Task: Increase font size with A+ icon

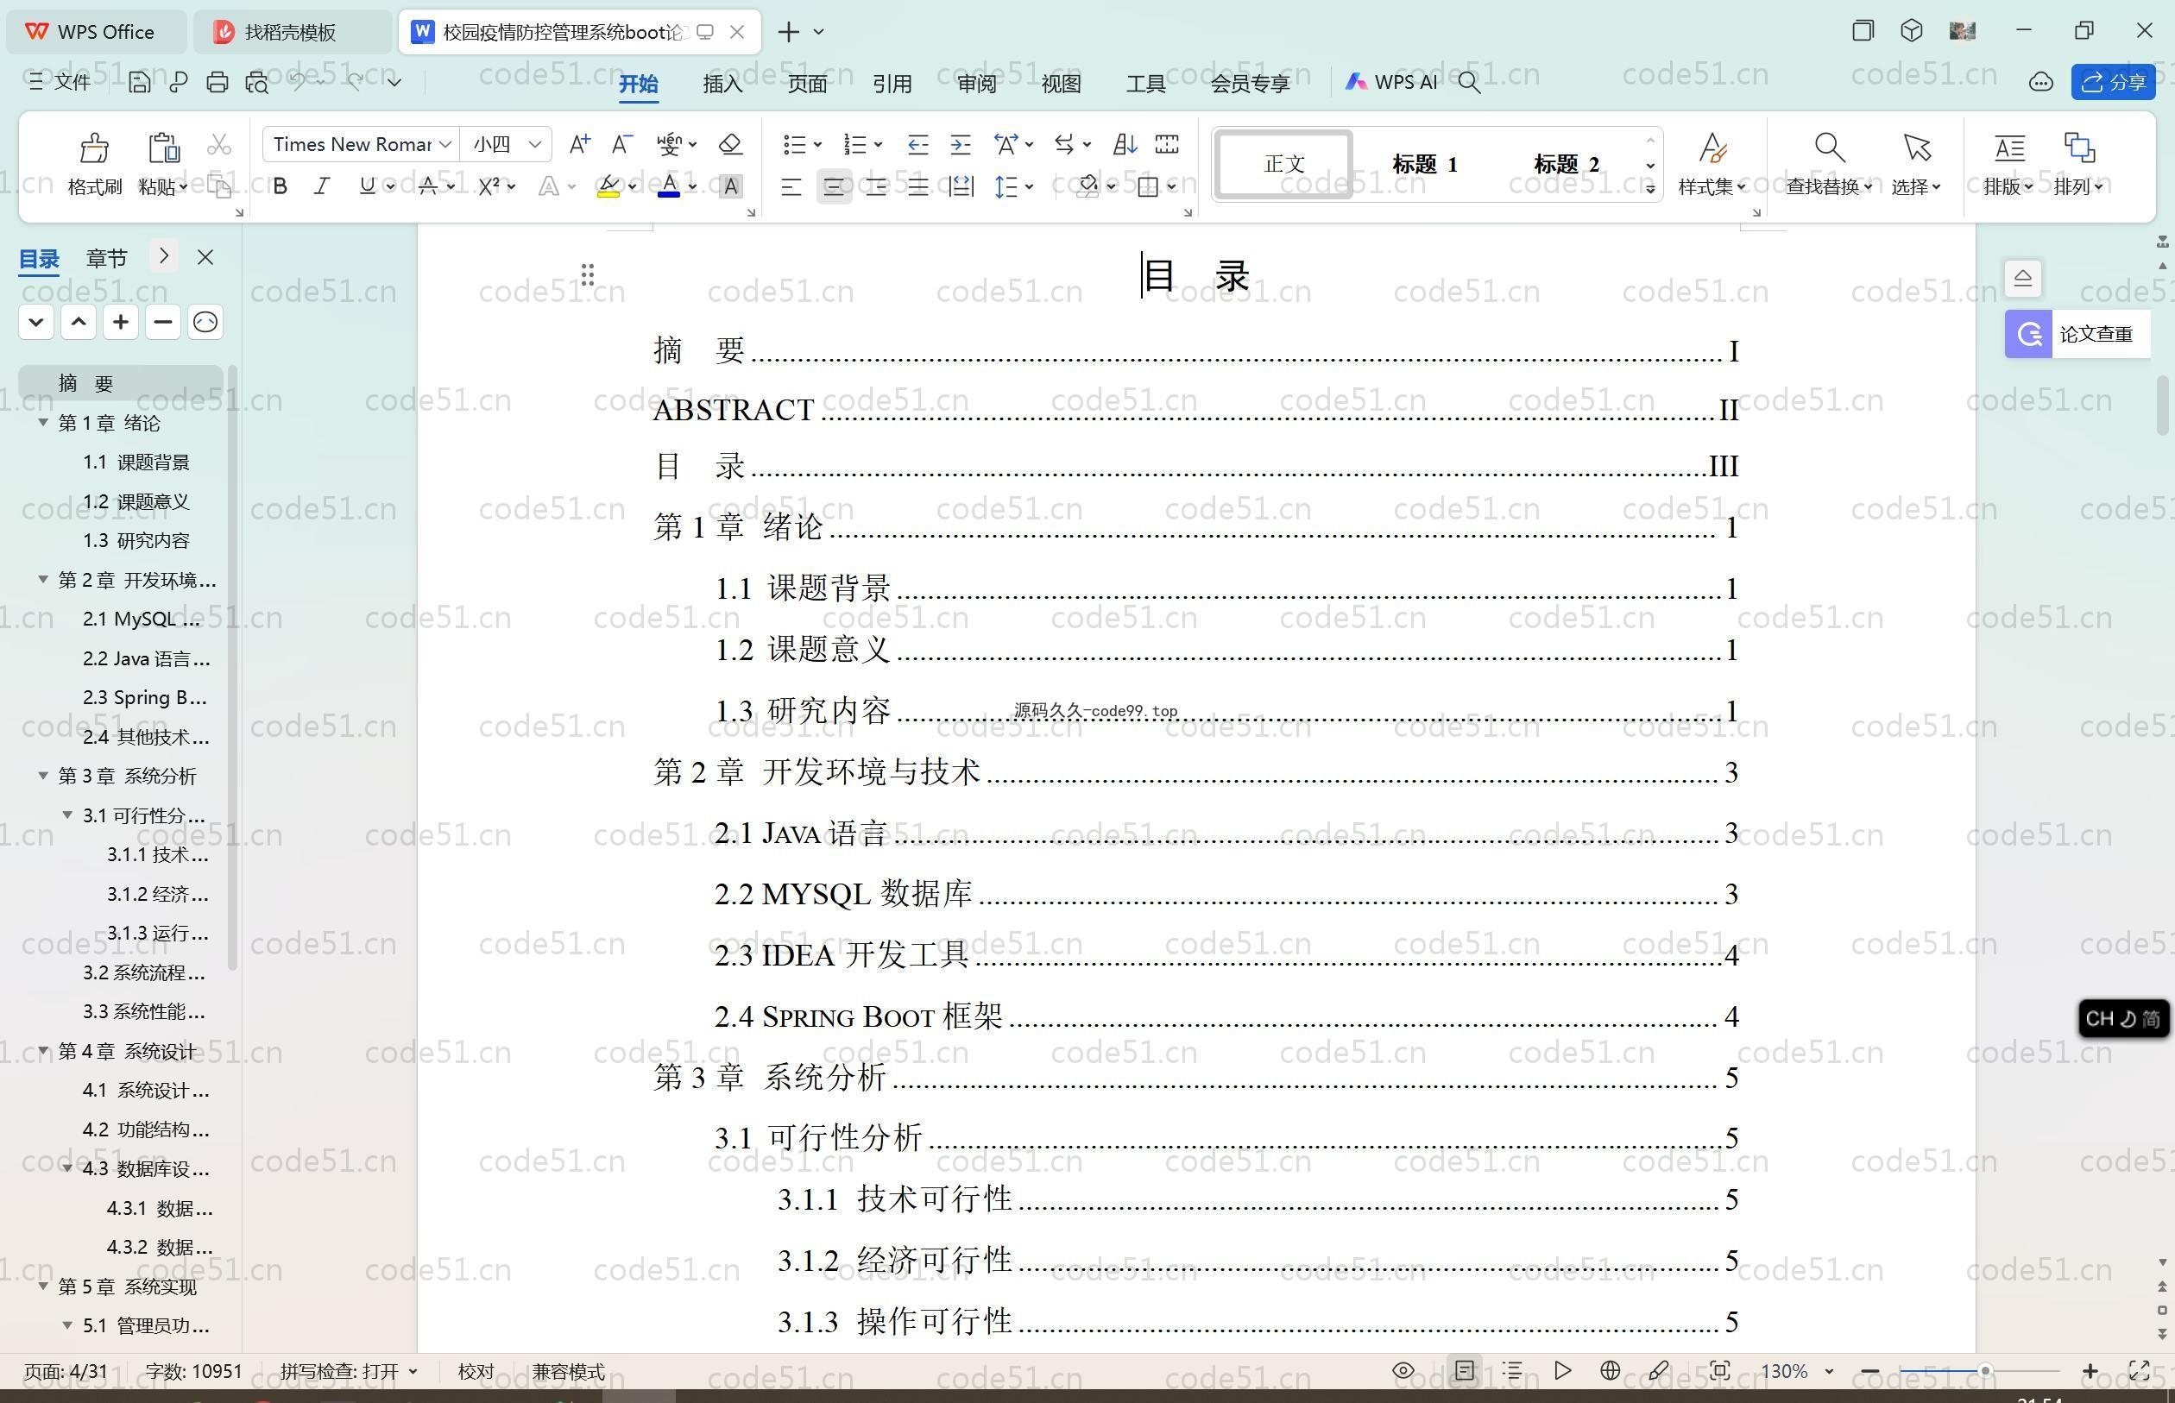Action: [x=579, y=144]
